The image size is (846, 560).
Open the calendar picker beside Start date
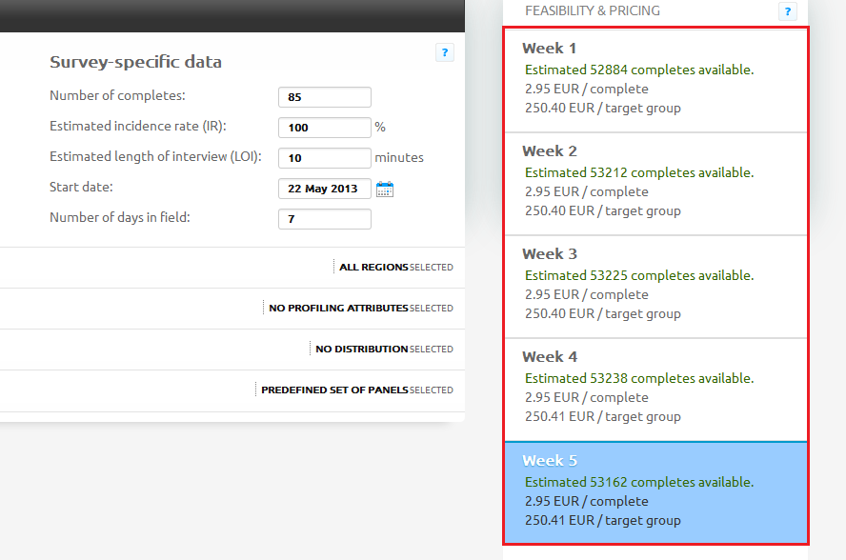click(385, 189)
